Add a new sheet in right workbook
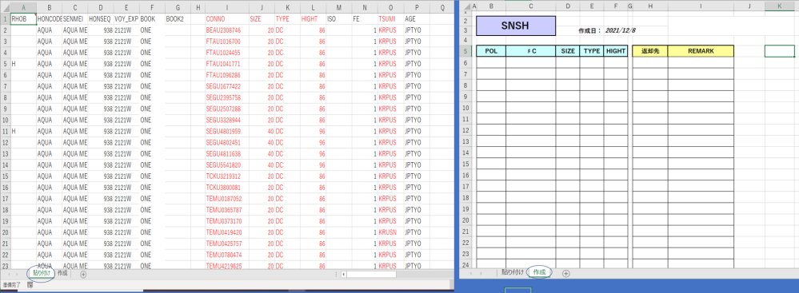The width and height of the screenshot is (799, 293). [x=565, y=273]
